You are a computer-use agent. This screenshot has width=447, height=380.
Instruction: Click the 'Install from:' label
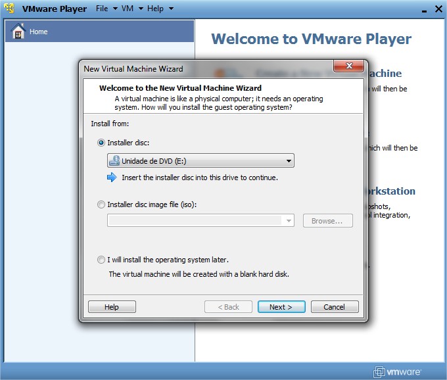110,124
